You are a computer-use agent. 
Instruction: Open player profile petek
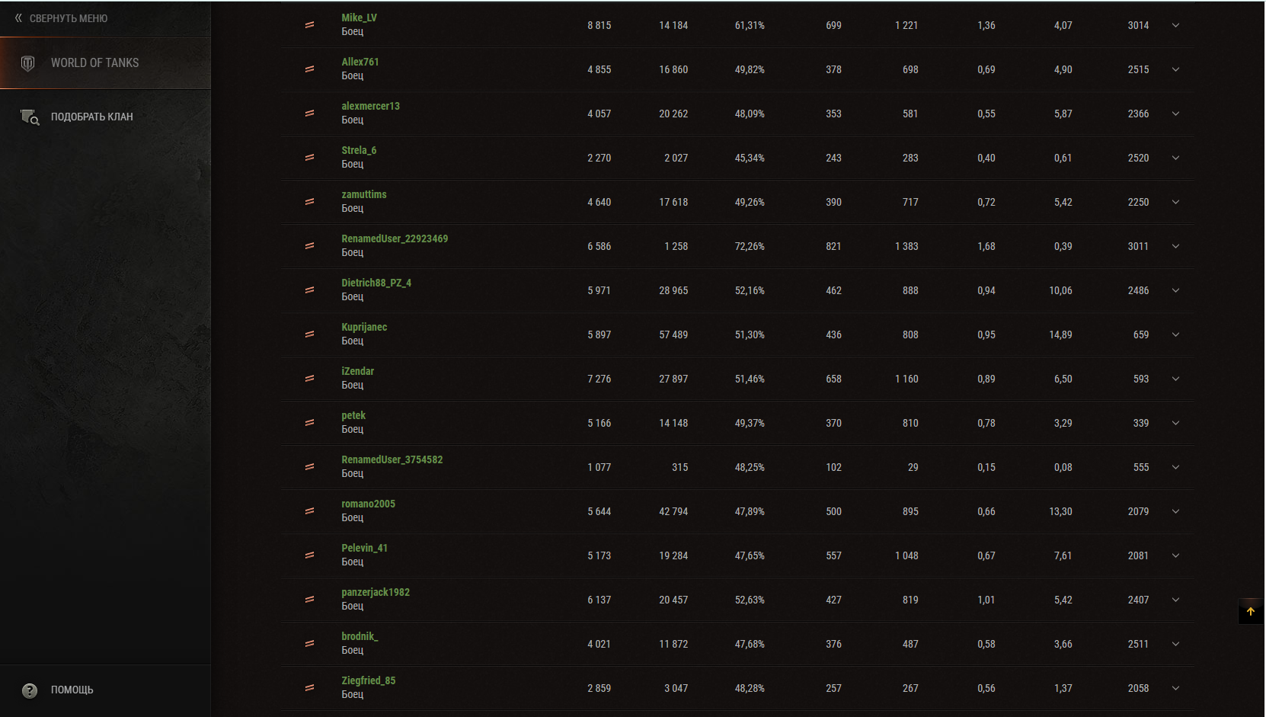pyautogui.click(x=353, y=415)
